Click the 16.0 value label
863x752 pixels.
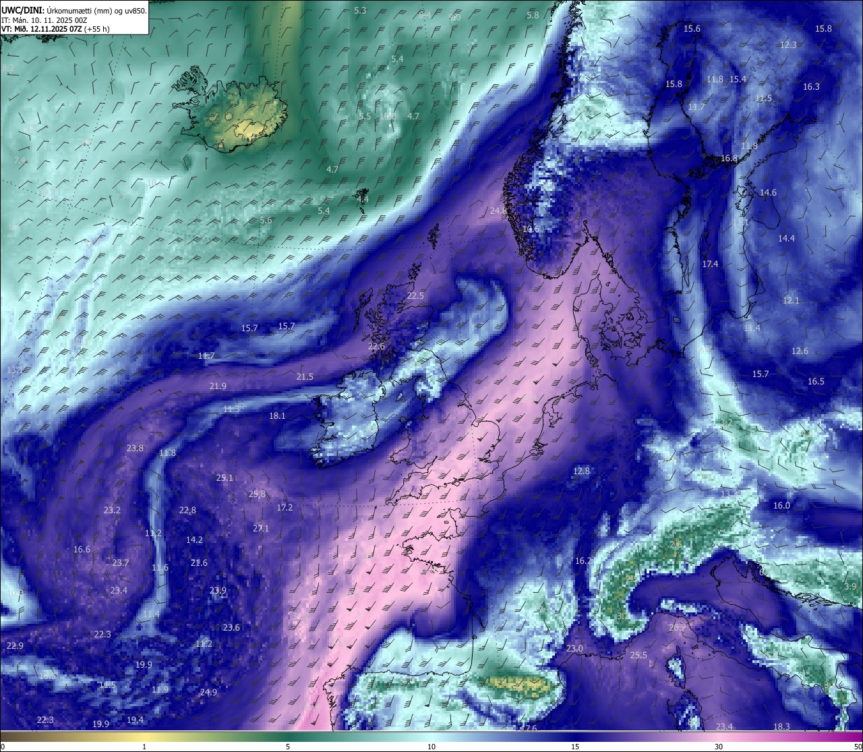pos(781,506)
